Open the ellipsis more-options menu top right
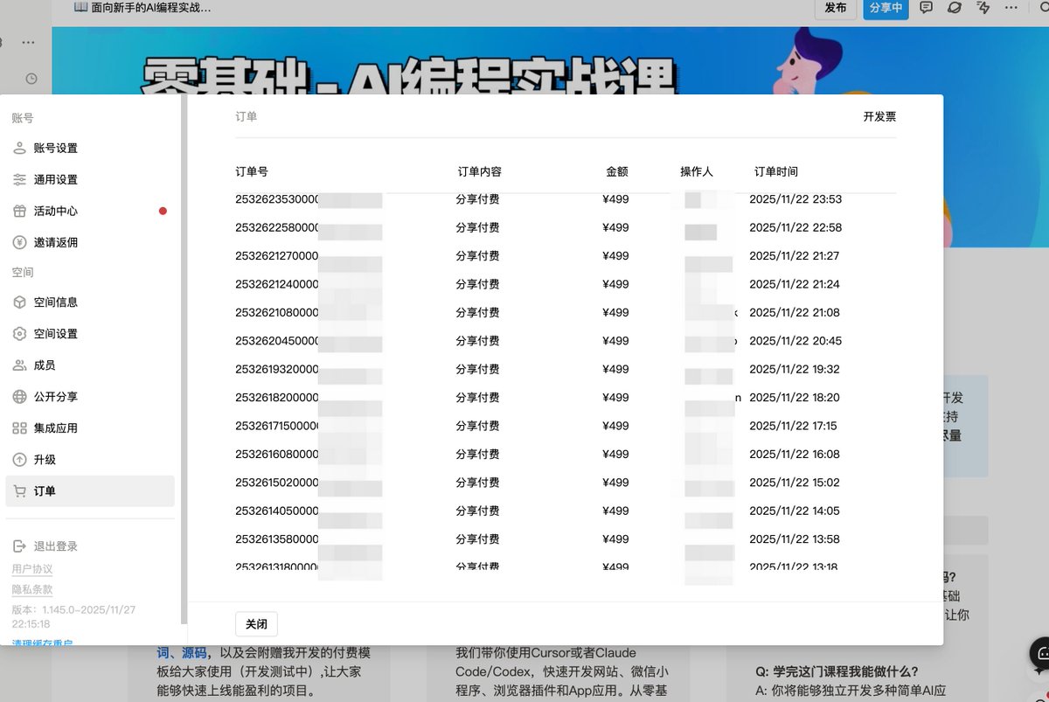This screenshot has height=702, width=1049. pos(1011,9)
